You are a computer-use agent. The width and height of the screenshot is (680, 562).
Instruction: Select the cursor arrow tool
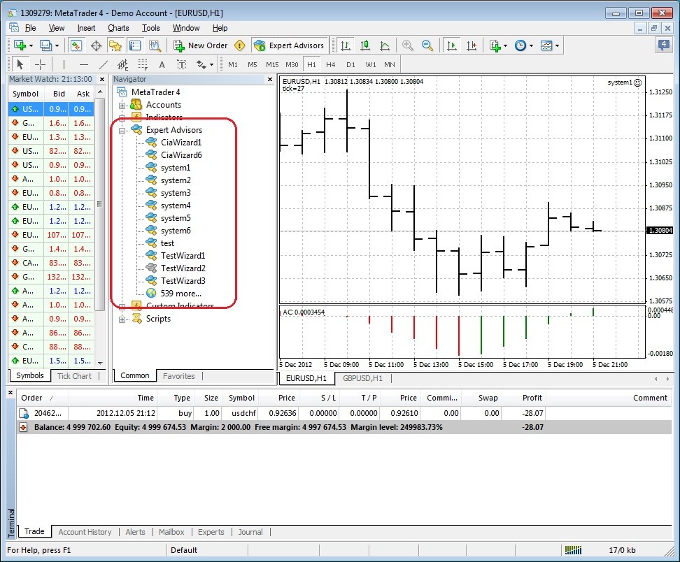pyautogui.click(x=20, y=64)
